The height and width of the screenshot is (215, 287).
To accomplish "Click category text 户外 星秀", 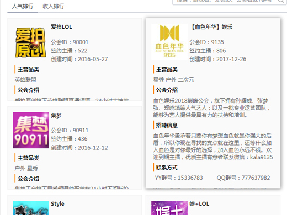I will [26, 168].
